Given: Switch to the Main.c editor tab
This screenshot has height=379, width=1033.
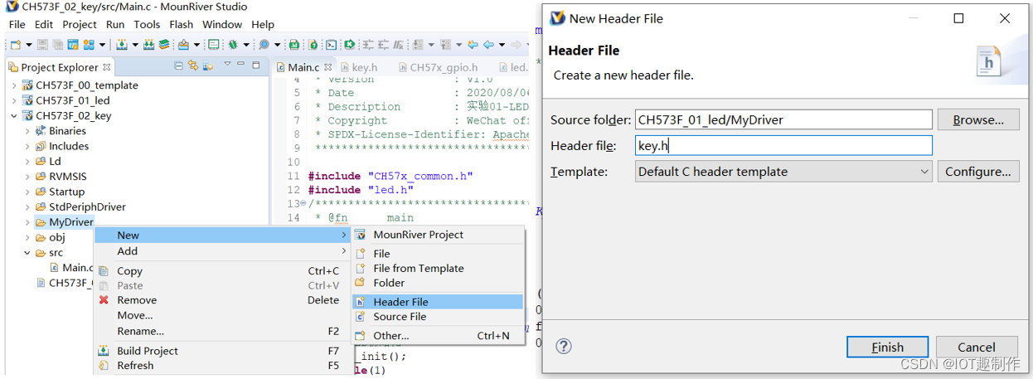Looking at the screenshot, I should (x=303, y=67).
